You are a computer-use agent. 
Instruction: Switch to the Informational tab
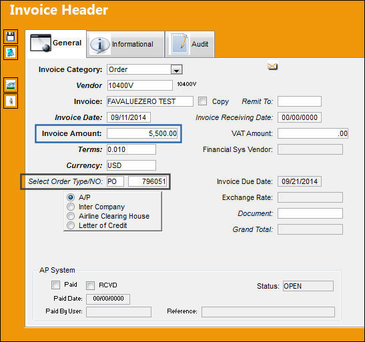pyautogui.click(x=125, y=44)
